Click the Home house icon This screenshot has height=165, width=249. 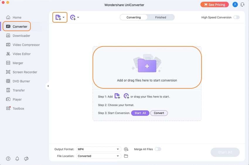coord(8,17)
